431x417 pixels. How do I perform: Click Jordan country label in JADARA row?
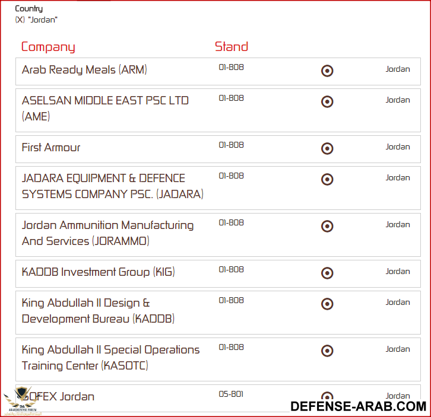pos(398,178)
